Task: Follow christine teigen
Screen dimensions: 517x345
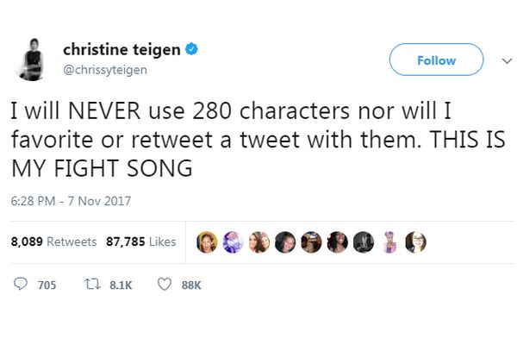Action: [x=436, y=60]
